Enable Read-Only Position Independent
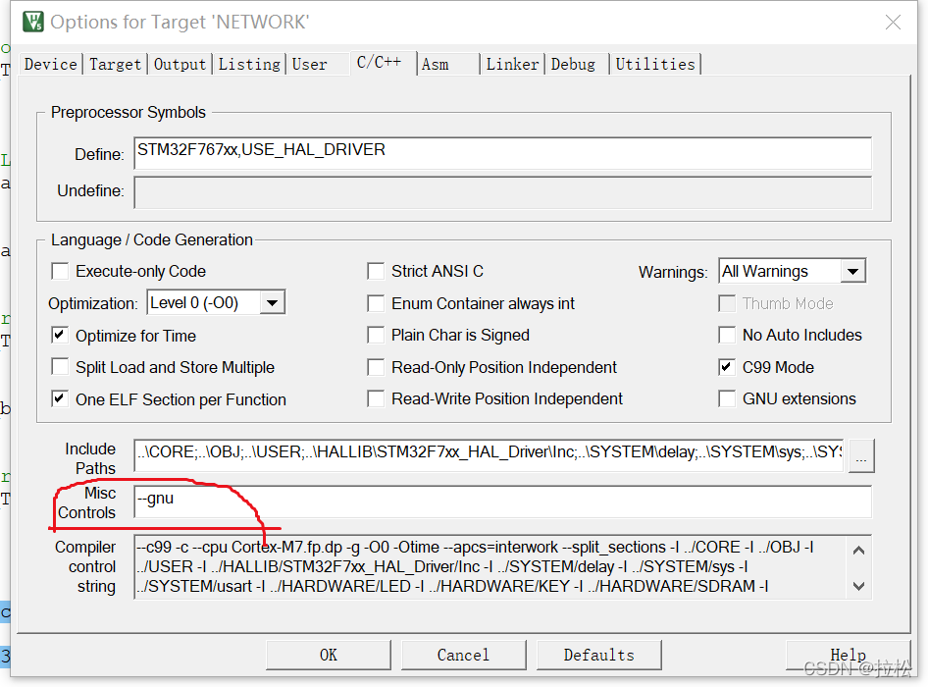Screen dimensions: 928x687 (376, 367)
